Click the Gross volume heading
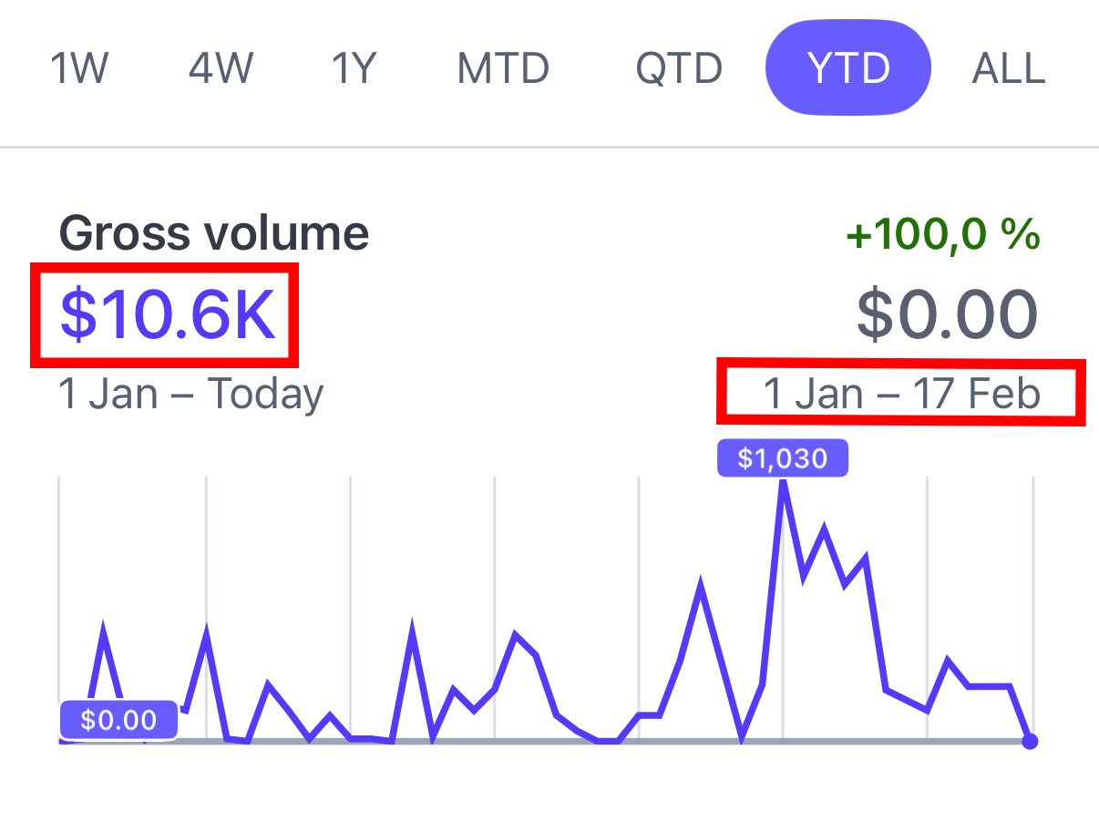1099x822 pixels. (x=214, y=234)
